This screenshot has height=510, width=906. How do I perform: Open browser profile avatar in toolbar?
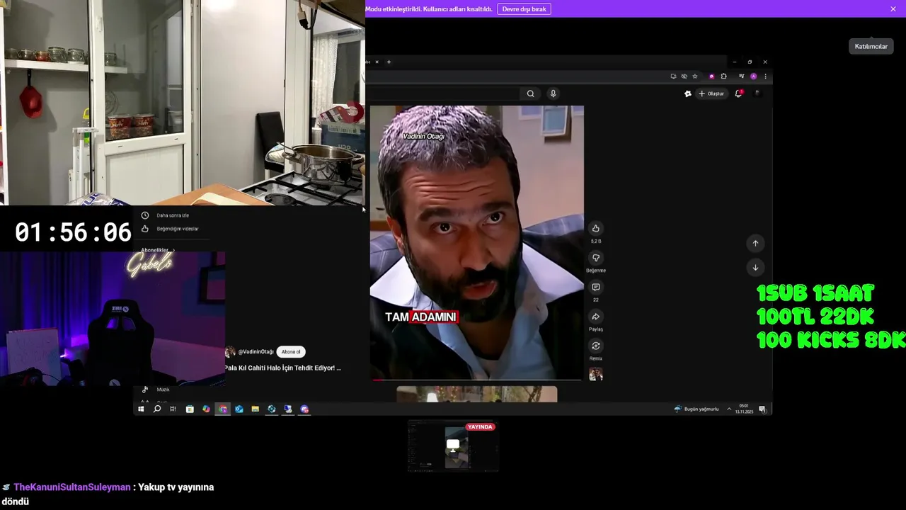click(753, 76)
